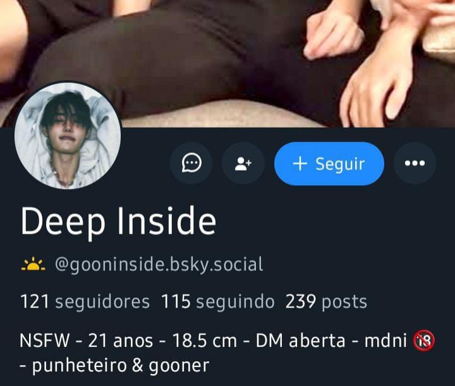Click the no-under-18 prohibited emoji in bio
Screen dimensions: 455x386
click(x=424, y=340)
